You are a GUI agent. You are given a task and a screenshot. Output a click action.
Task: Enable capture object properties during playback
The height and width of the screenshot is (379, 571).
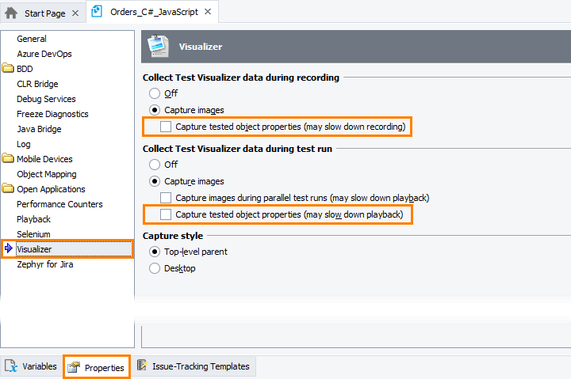pyautogui.click(x=166, y=214)
